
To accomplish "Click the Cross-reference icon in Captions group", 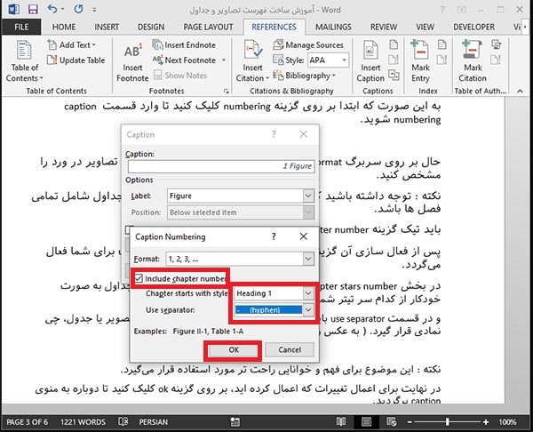I will click(x=394, y=75).
